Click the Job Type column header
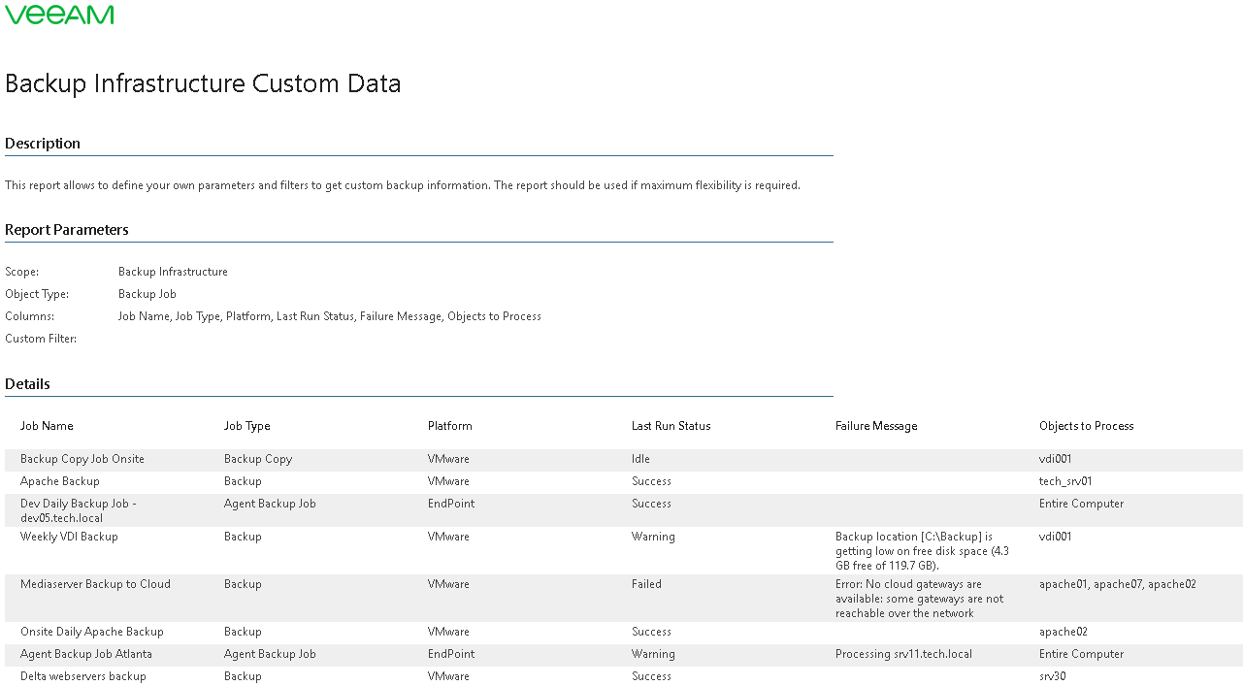Screen dimensions: 1244x686 [247, 426]
